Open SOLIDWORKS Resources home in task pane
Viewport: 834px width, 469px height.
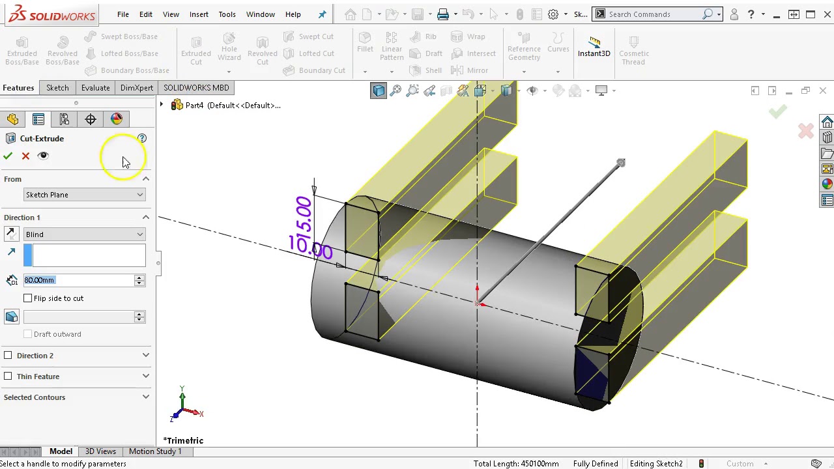(827, 122)
